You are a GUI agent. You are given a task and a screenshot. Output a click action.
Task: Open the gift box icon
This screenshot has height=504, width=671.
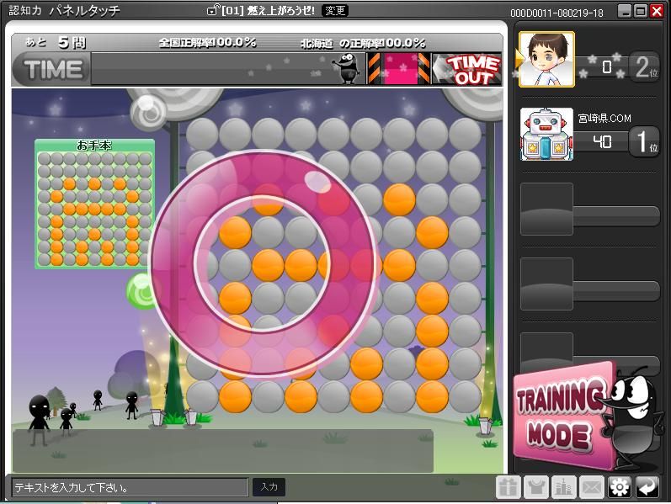click(x=509, y=487)
